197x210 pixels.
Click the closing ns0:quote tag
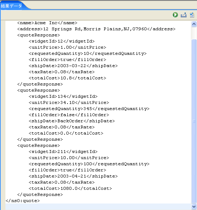coord(23,201)
